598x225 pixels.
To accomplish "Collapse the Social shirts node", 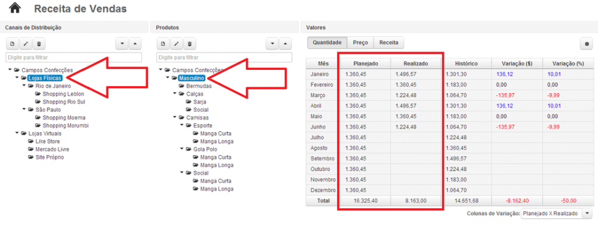I will tap(182, 173).
